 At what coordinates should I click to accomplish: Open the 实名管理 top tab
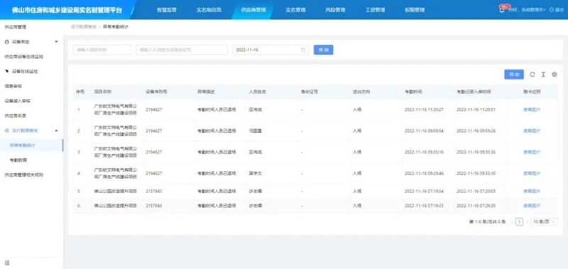click(x=295, y=10)
